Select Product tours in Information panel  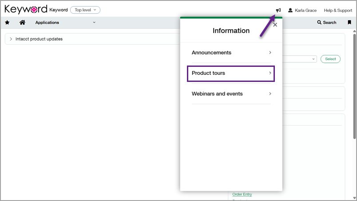click(x=231, y=73)
